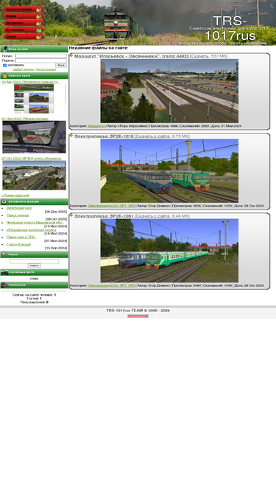
Task: Click the Пароль password field
Action: pos(40,60)
